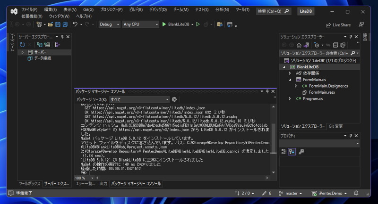Collapse the BlankLiteDB project node
This screenshot has width=378, height=204.
pyautogui.click(x=284, y=67)
